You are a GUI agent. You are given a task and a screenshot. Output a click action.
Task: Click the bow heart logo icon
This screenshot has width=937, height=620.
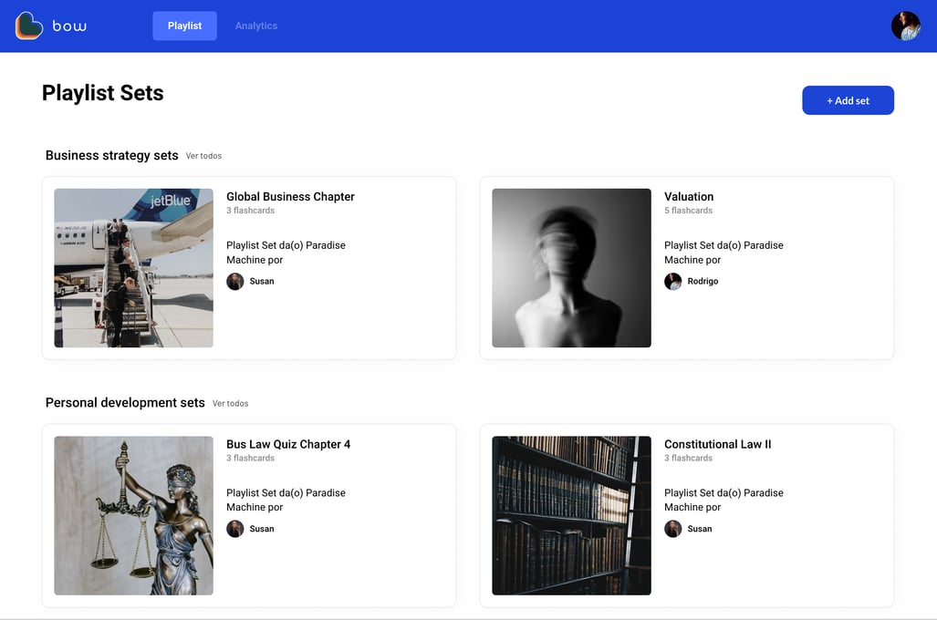click(28, 26)
